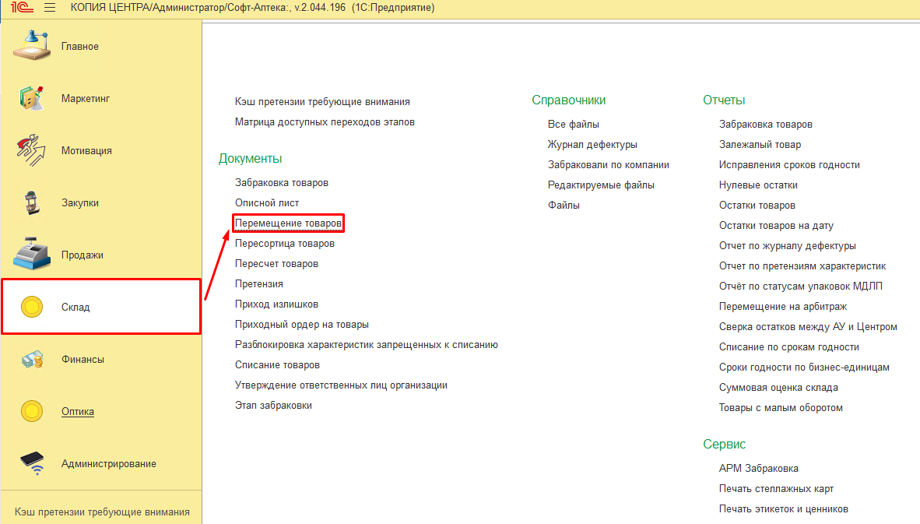Click the Закупки section icon
This screenshot has width=920, height=524.
(x=31, y=202)
